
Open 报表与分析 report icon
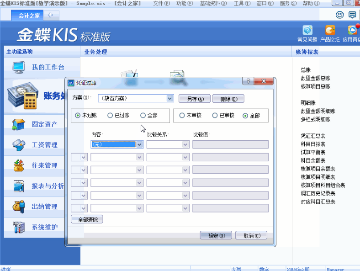tap(19, 186)
